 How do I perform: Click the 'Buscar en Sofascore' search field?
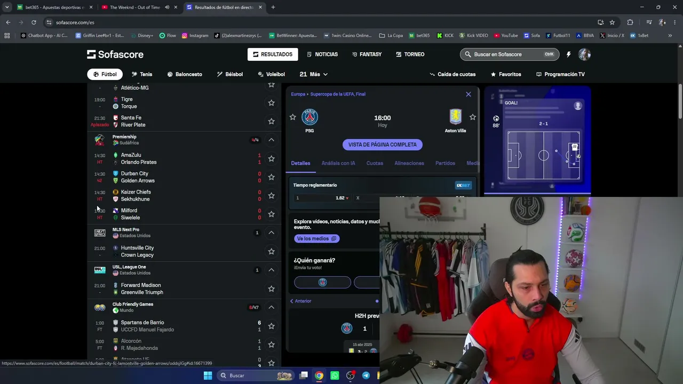(509, 54)
